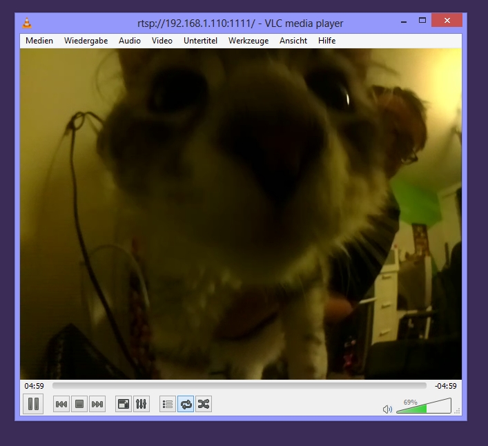Click the window resize grip corner

tap(457, 411)
